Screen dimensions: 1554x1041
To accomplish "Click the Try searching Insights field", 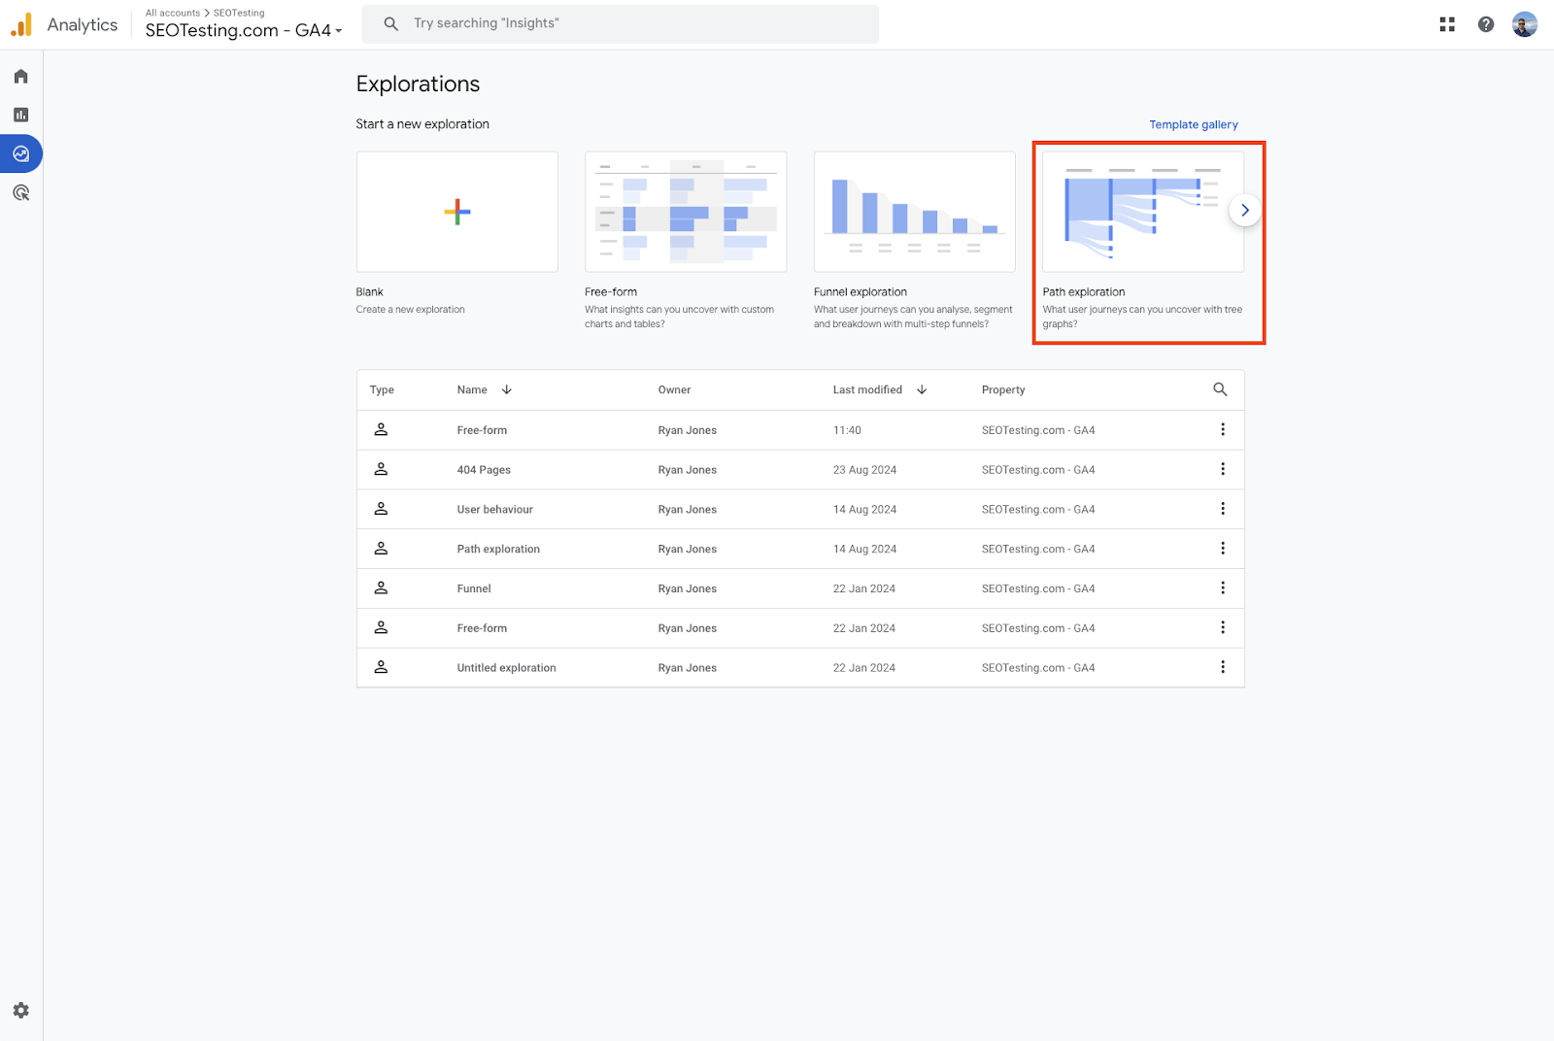I will pos(621,23).
